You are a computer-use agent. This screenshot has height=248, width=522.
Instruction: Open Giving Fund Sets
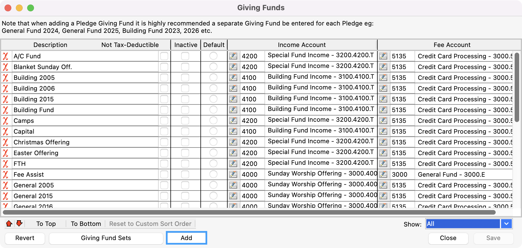click(106, 238)
